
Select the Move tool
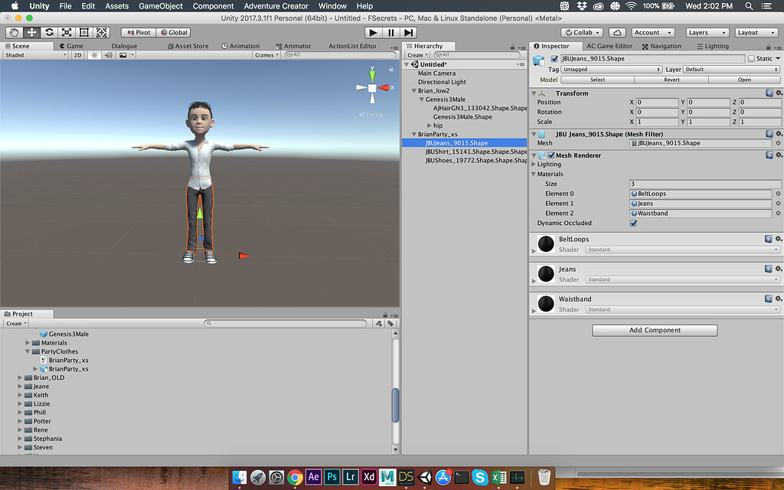(x=31, y=32)
